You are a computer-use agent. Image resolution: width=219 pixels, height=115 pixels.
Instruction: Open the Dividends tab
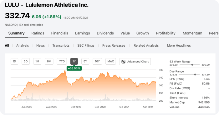tap(105, 33)
